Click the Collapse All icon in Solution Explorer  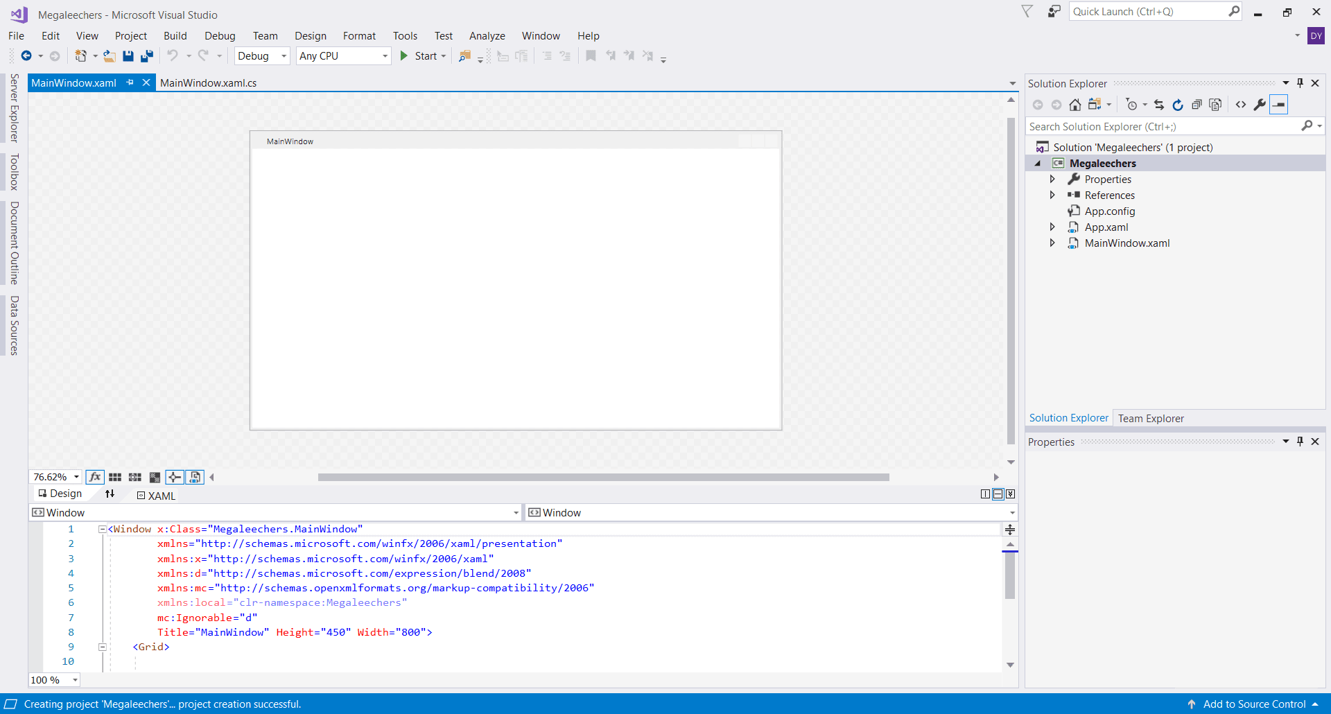1197,105
